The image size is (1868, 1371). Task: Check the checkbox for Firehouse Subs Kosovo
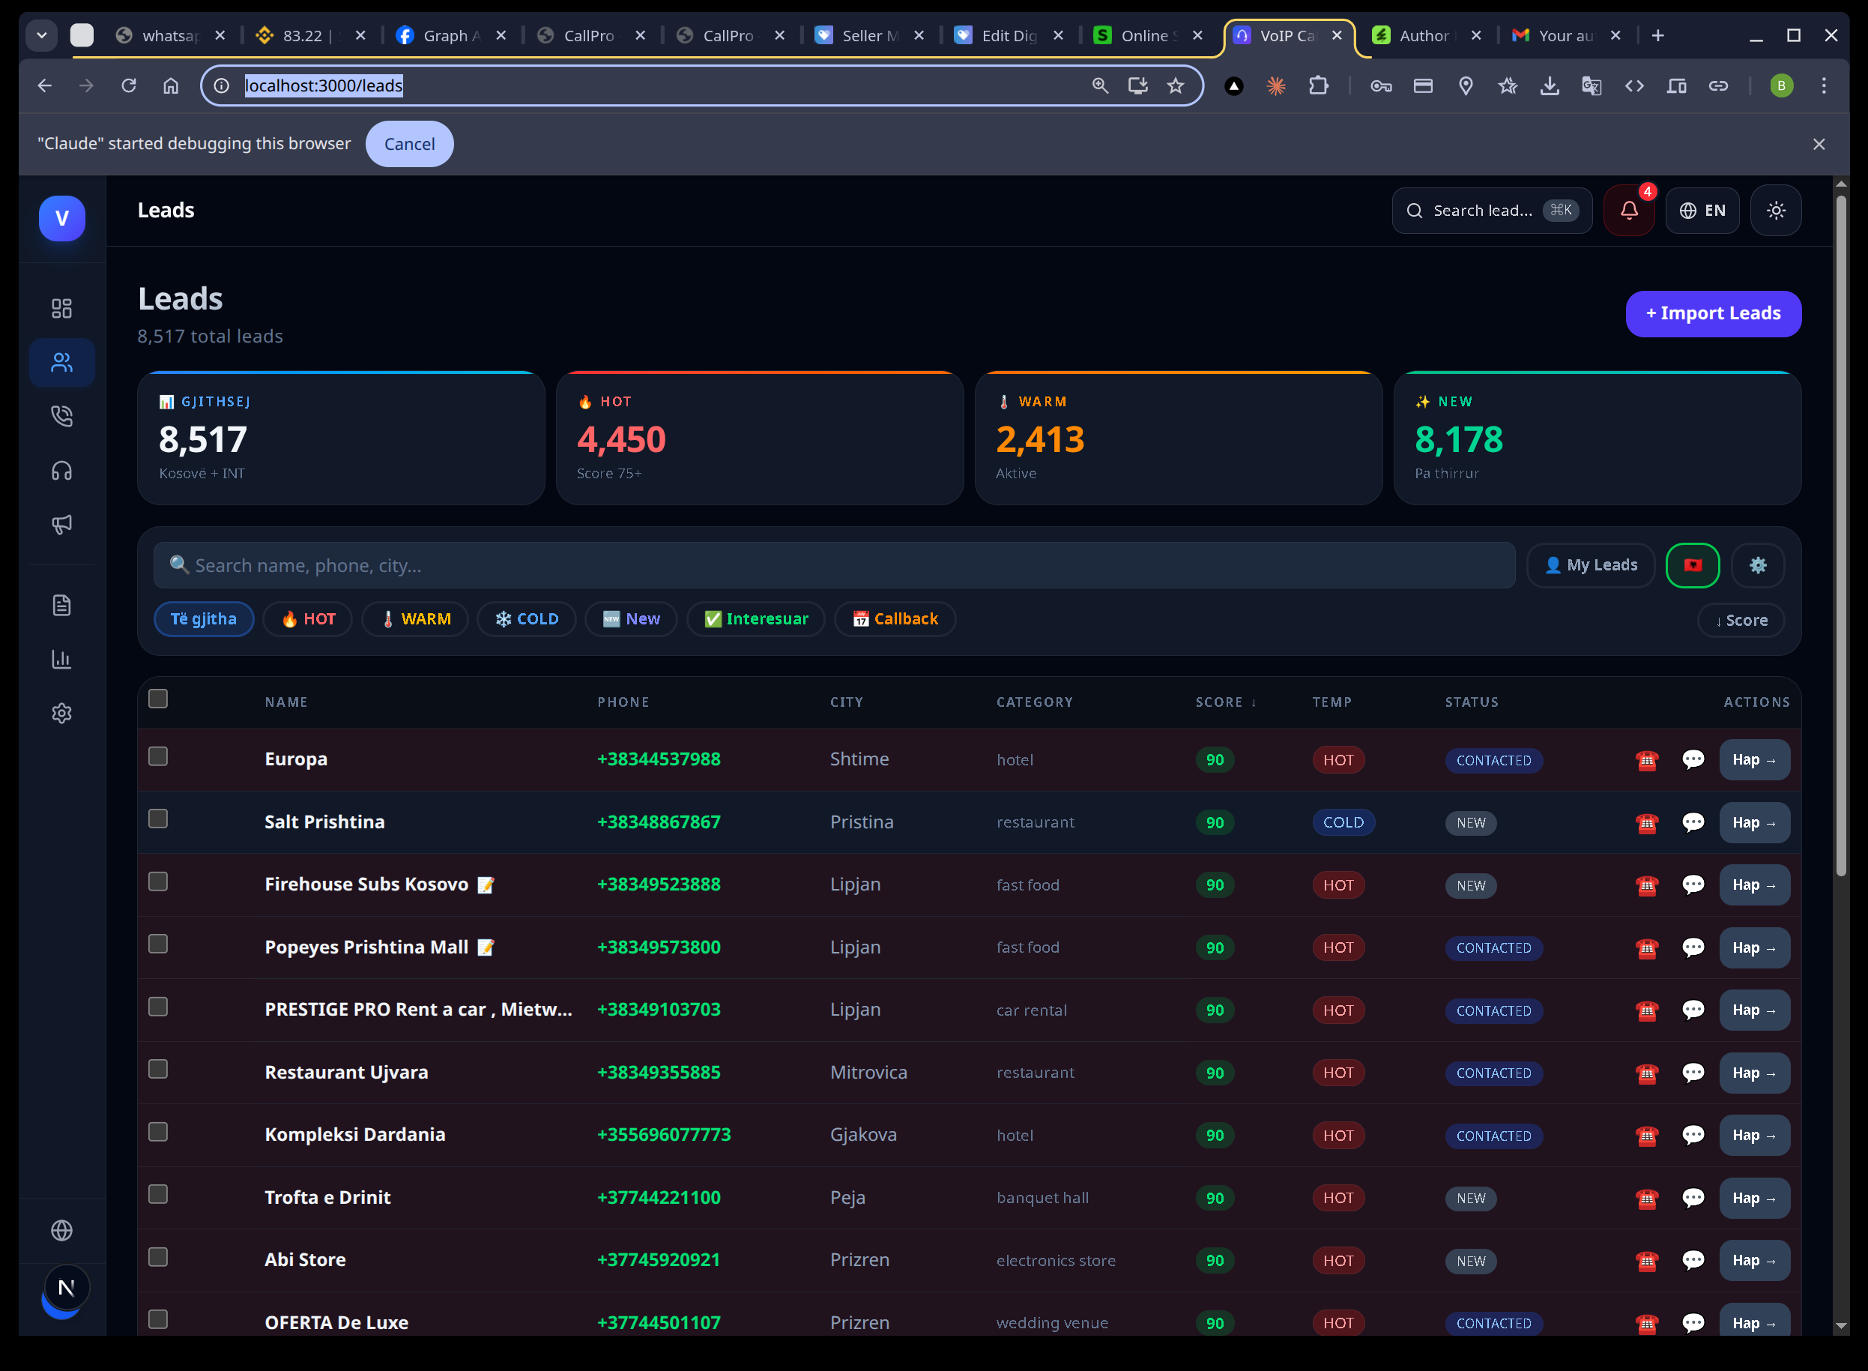[x=157, y=882]
